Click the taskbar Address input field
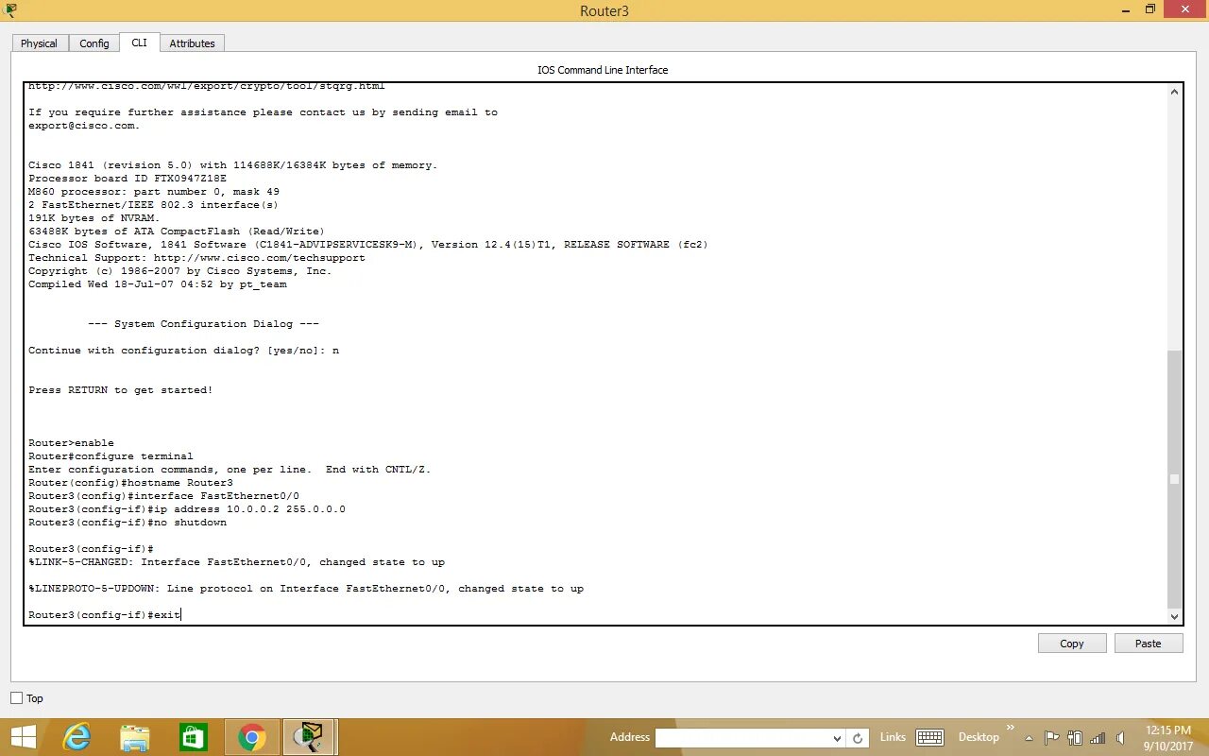 [x=743, y=738]
